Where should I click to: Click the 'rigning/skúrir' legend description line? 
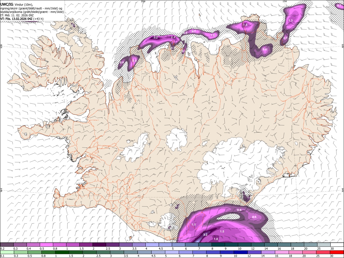(x=31, y=8)
